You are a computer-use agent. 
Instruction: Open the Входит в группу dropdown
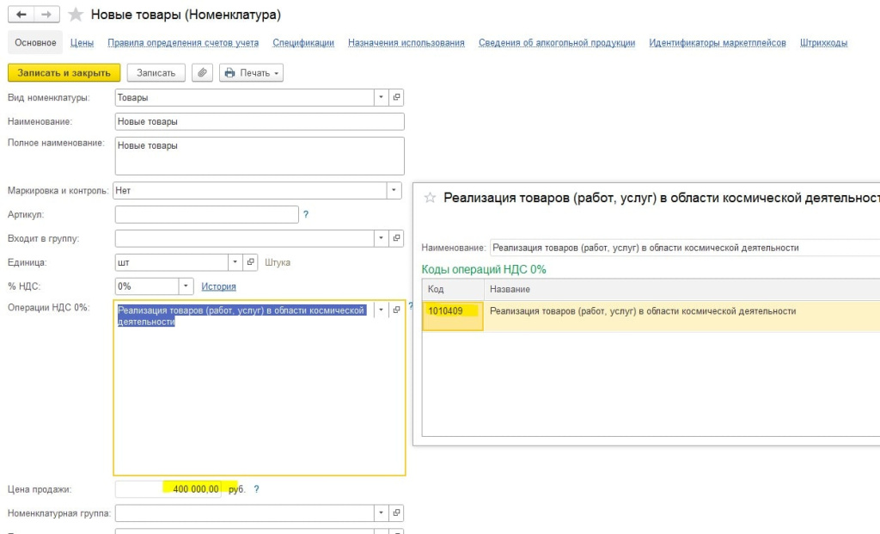[x=381, y=238]
